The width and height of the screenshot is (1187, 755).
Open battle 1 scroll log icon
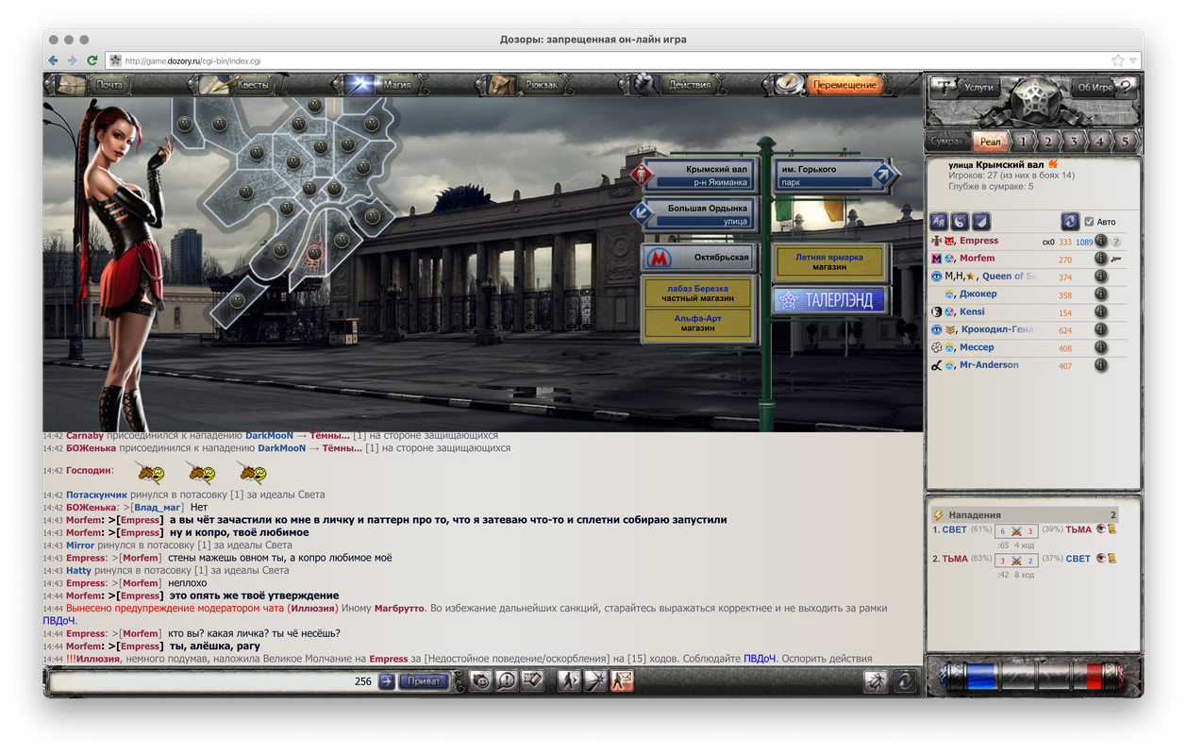[1112, 529]
